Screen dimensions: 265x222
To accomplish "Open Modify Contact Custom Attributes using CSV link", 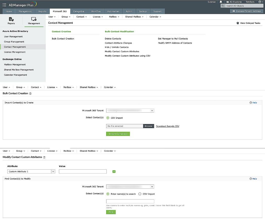I will tap(128, 56).
